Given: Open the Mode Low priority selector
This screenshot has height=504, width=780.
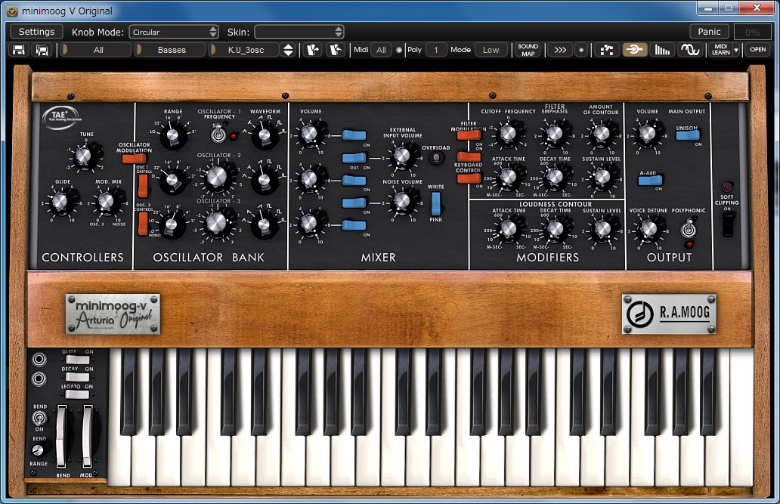Looking at the screenshot, I should click(491, 50).
